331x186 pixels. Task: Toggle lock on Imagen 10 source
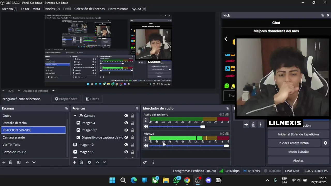(132, 145)
